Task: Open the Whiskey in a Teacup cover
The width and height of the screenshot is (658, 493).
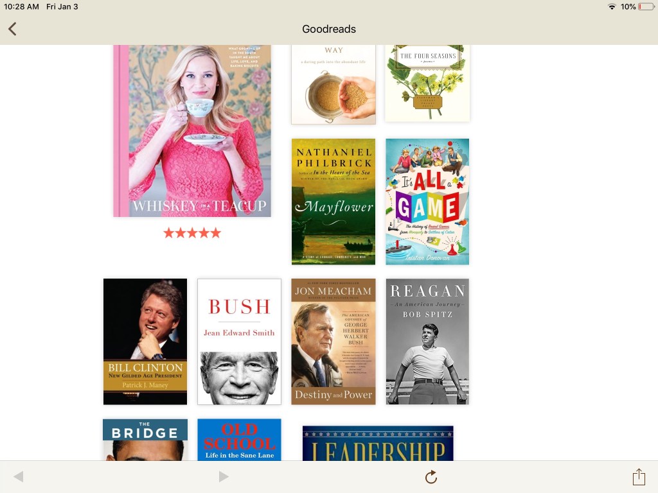Action: pos(192,131)
